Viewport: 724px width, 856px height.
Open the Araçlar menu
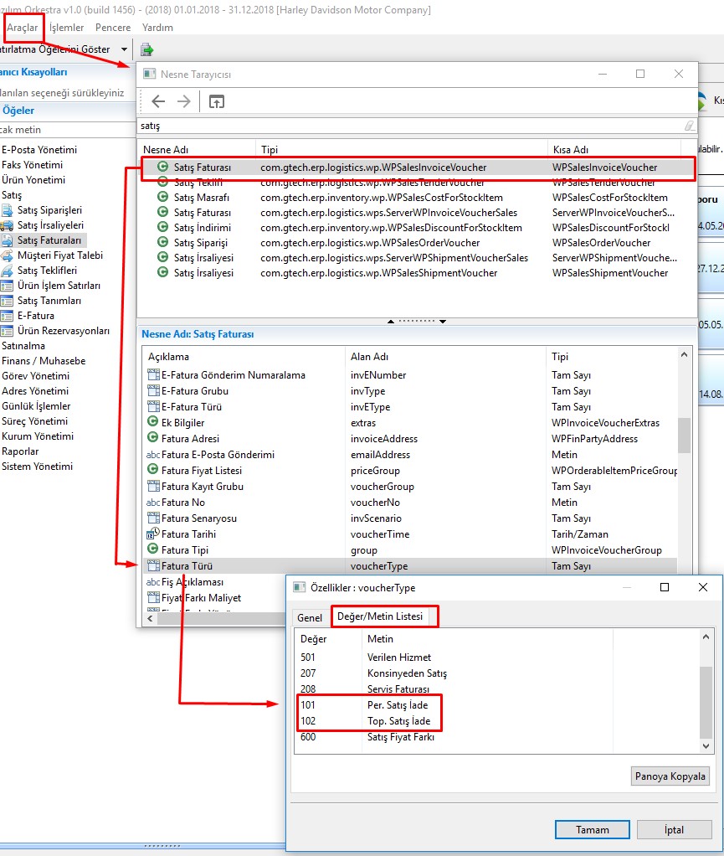click(x=23, y=28)
